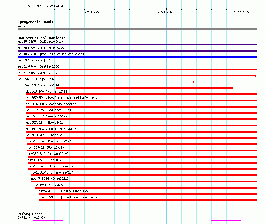The width and height of the screenshot is (265, 224).
Task: Click nsv954222 (Dogan2014) label
Action: tap(37, 79)
